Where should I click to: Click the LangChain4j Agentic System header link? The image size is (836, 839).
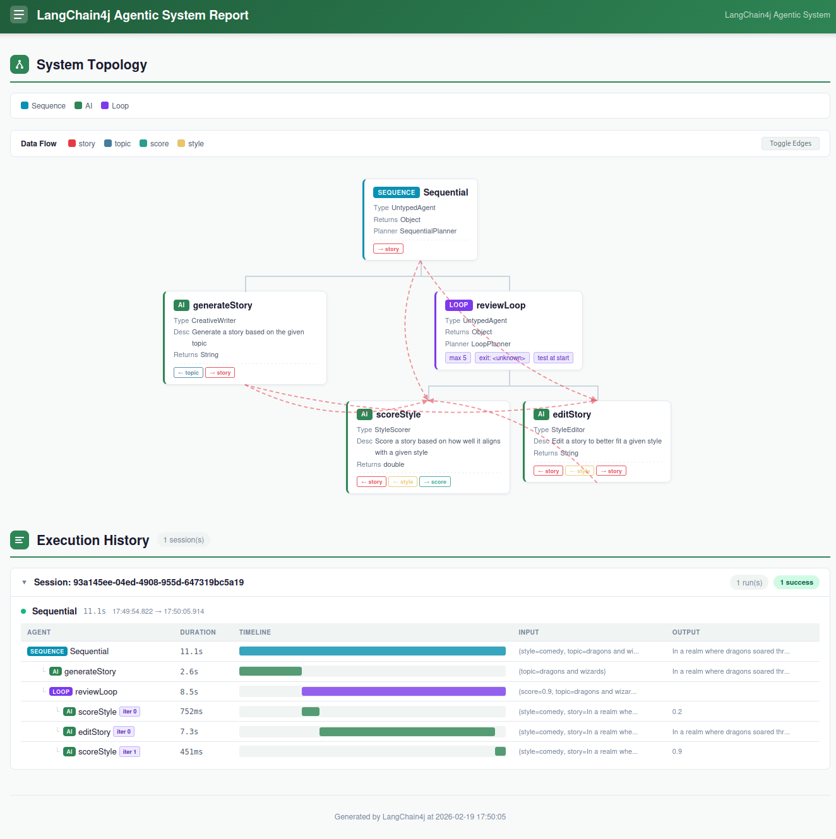click(777, 15)
